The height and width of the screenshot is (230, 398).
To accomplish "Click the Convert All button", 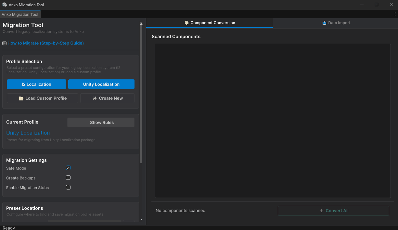I will [x=333, y=211].
